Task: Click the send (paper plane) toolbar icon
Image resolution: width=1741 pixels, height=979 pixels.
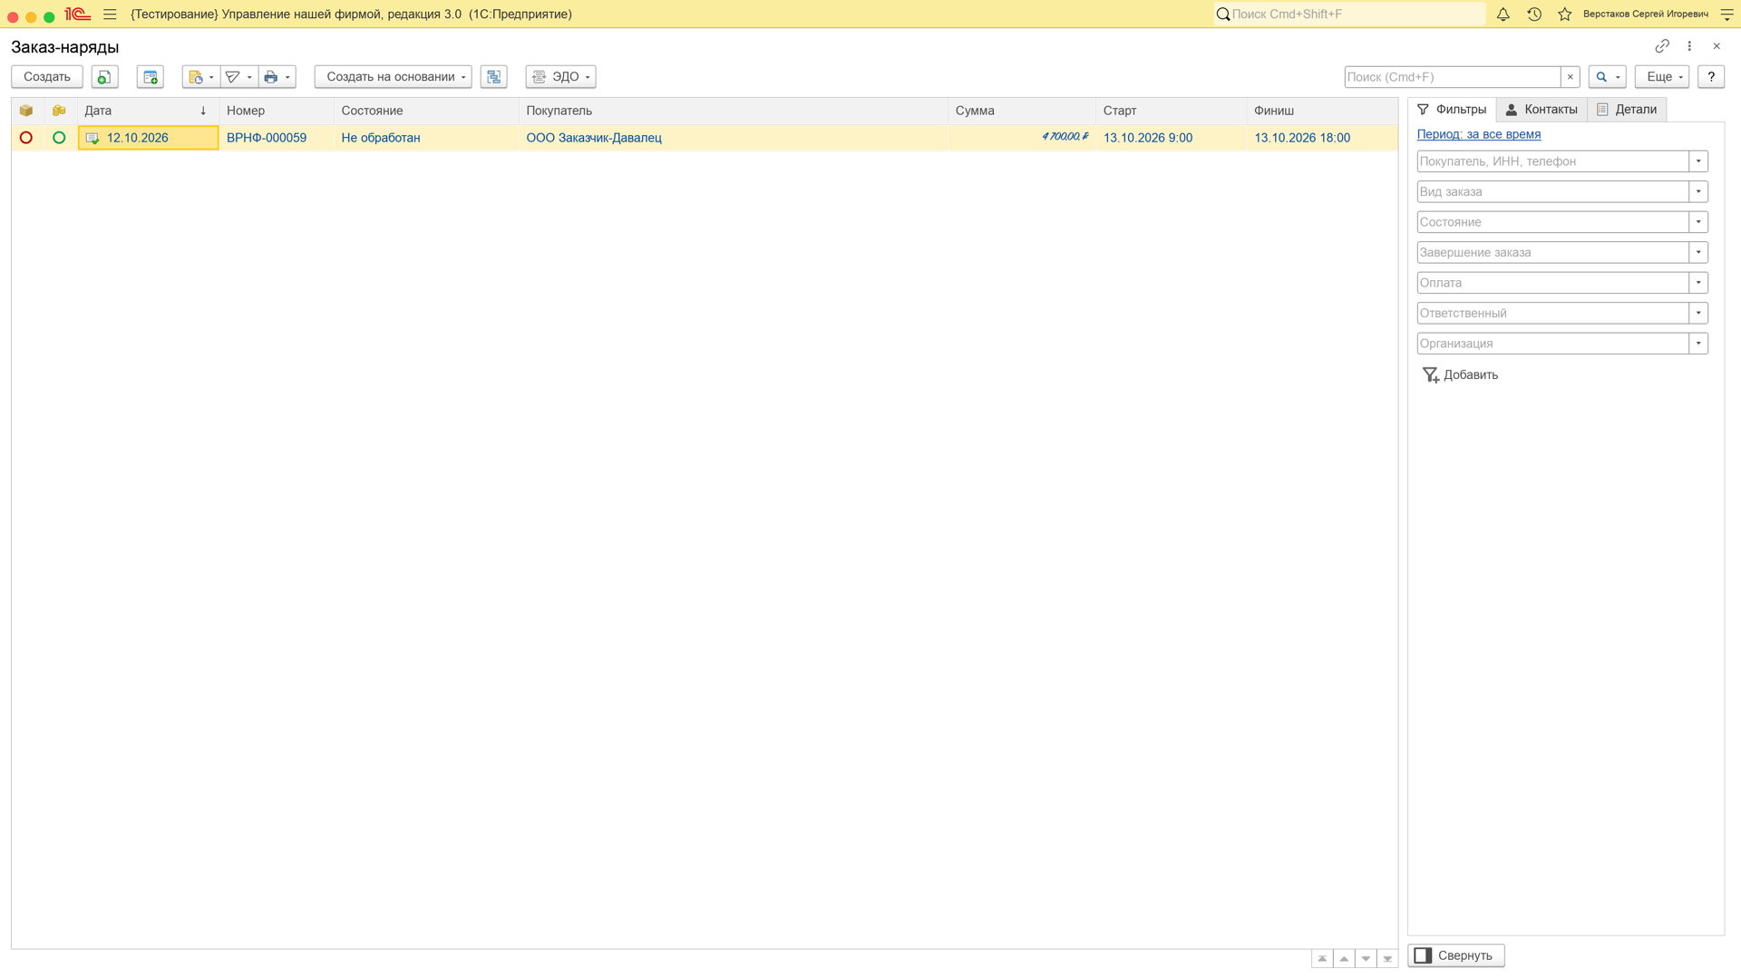Action: (238, 77)
